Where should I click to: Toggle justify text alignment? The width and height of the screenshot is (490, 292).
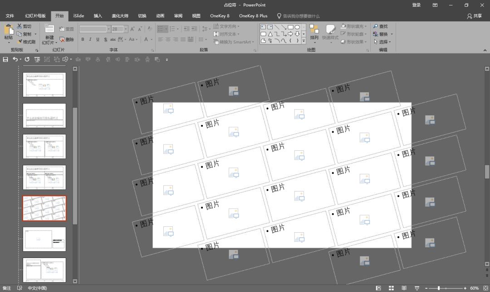(183, 39)
